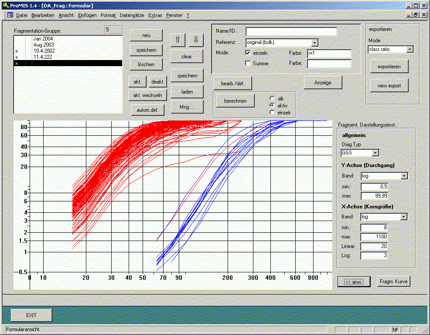Screen dimensions: 430x335
Task: Select the 'alle' radio button
Action: tap(272, 99)
